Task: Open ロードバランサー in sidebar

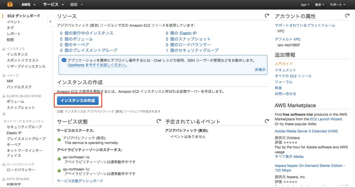Action: pos(21,170)
